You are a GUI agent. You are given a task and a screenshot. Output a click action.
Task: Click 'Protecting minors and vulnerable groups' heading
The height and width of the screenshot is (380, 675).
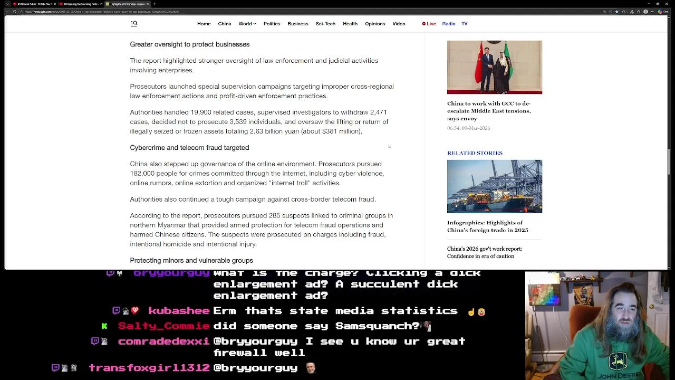pyautogui.click(x=191, y=261)
